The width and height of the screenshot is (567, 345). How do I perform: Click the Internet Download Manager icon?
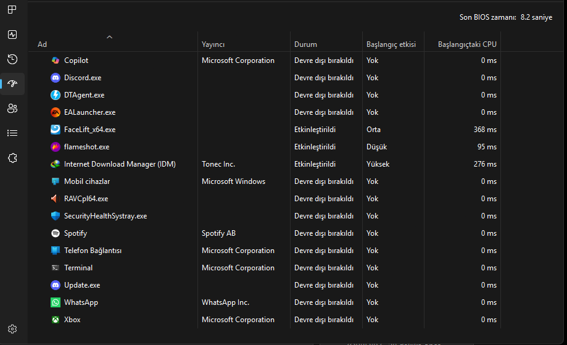click(56, 164)
